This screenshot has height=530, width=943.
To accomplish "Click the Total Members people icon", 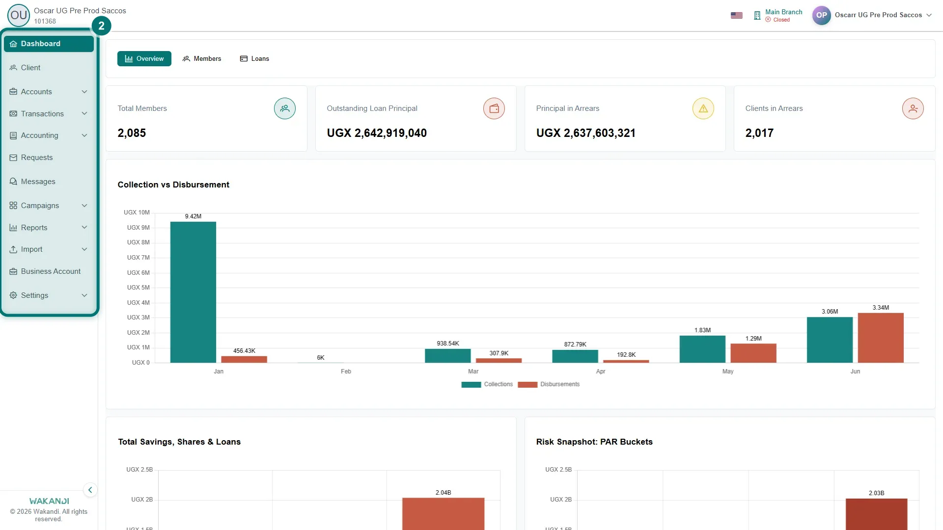I will point(285,108).
